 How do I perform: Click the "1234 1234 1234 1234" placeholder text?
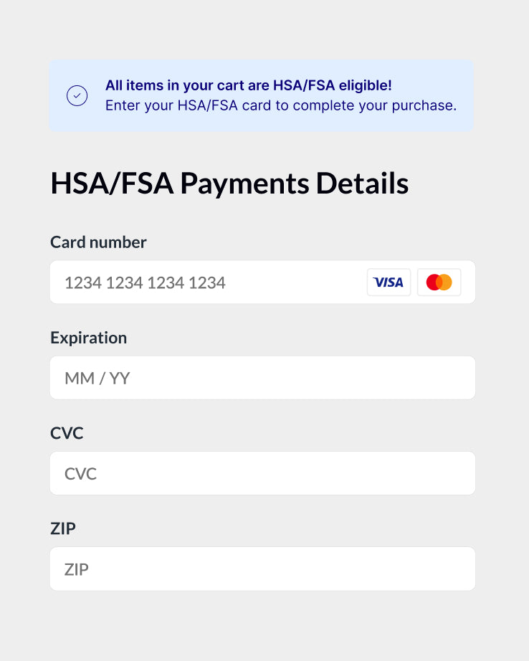point(145,282)
